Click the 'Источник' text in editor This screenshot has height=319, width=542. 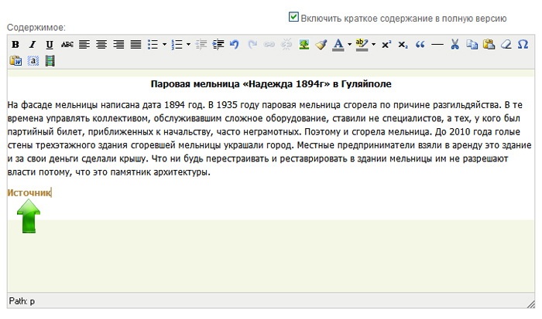click(x=29, y=192)
